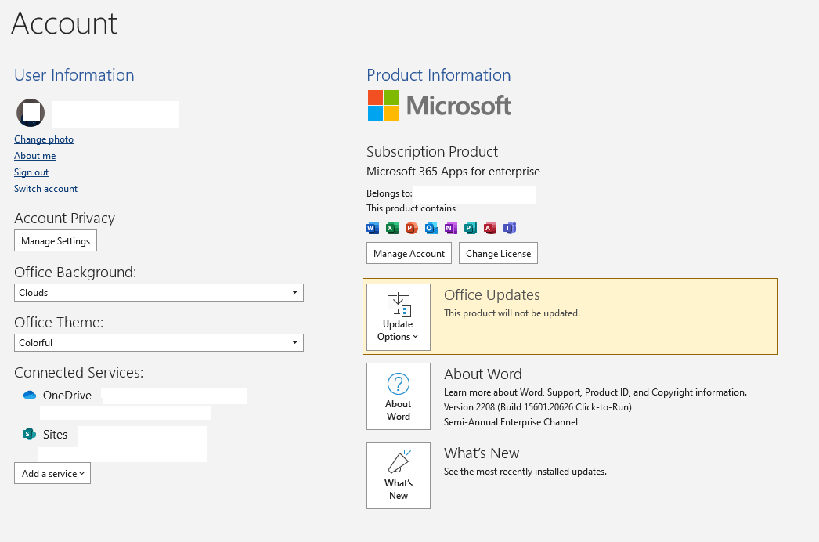This screenshot has width=819, height=542.
Task: Click the Microsoft logo
Action: click(439, 106)
